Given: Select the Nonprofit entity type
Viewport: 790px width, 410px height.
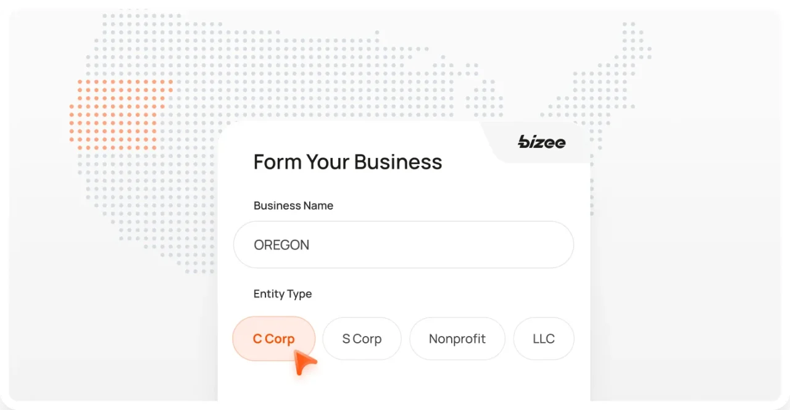Looking at the screenshot, I should [x=457, y=338].
